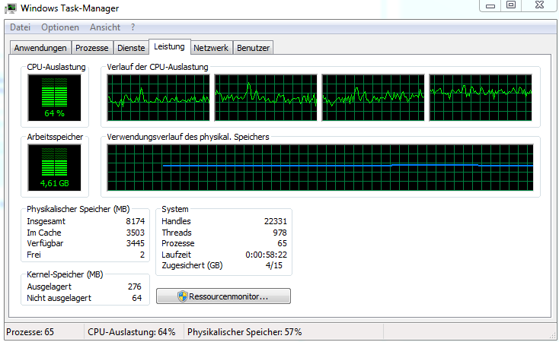
Task: Click the CPU-Auslastung 64 % gauge
Action: [55, 97]
